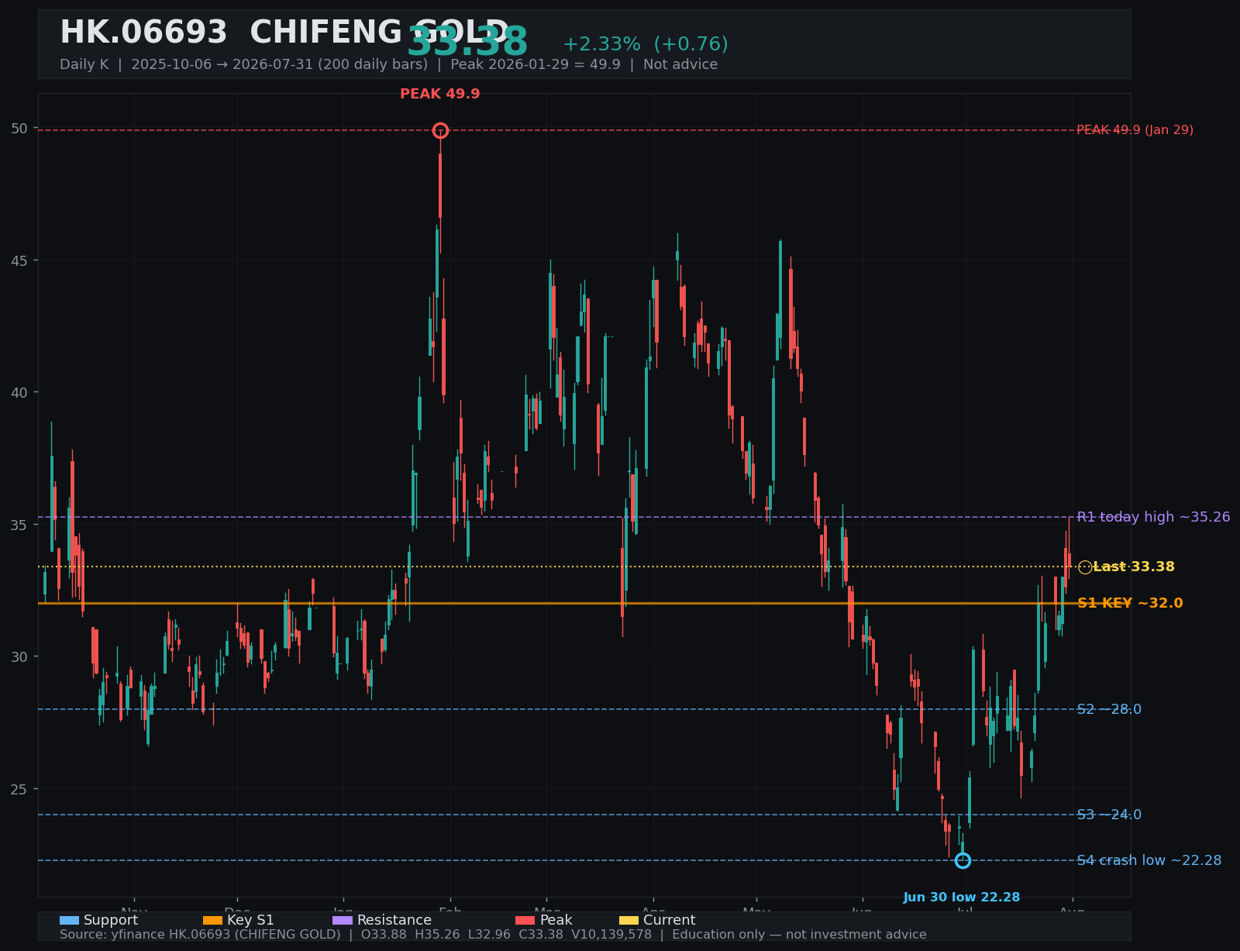Viewport: 1240px width, 951px height.
Task: Click the V10,139,578 volume value in the footer
Action: (611, 935)
